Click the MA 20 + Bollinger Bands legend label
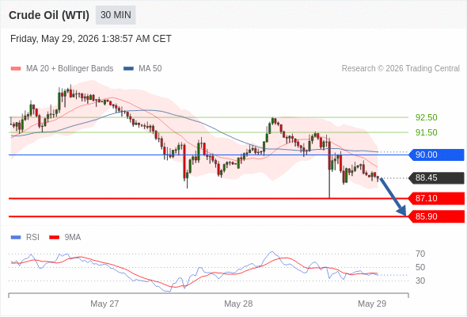467x317 pixels. click(x=70, y=69)
